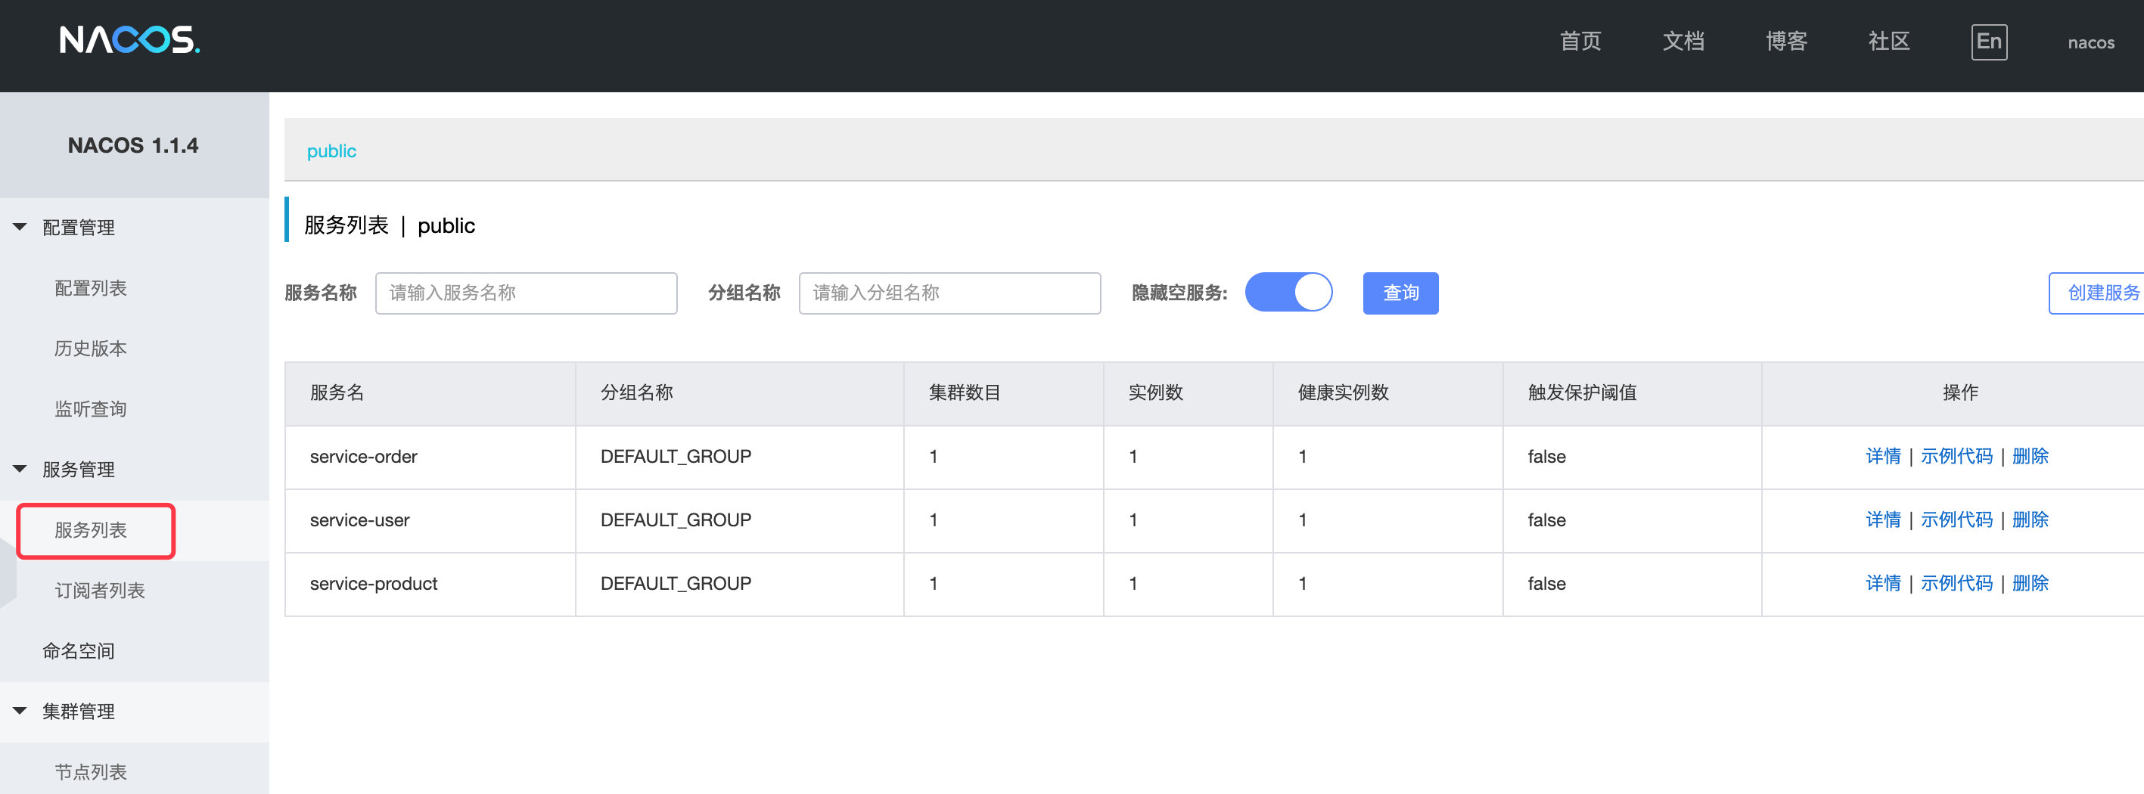Click the 查询 search button
The height and width of the screenshot is (794, 2144).
[x=1400, y=293]
